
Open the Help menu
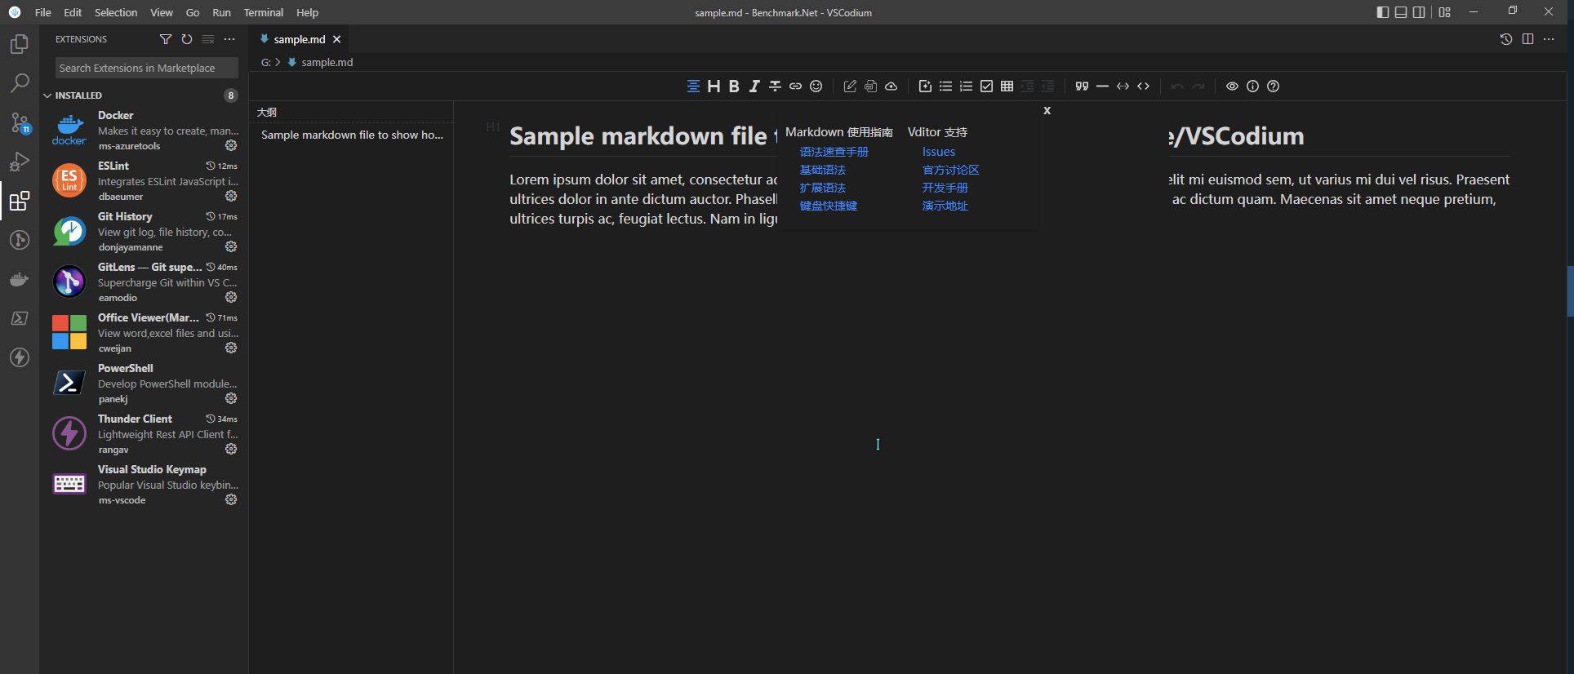point(307,12)
